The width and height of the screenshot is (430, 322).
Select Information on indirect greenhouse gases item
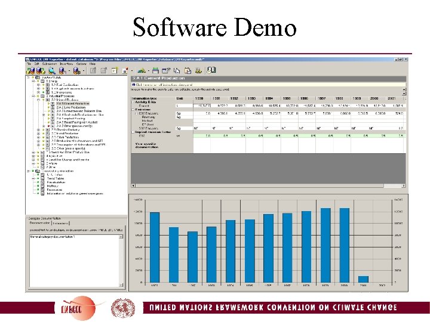pos(75,193)
